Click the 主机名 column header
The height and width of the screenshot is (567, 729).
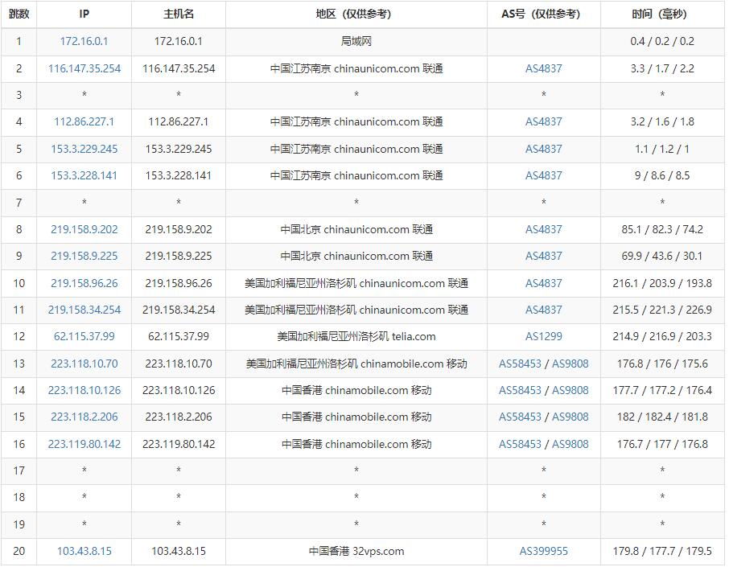click(179, 14)
